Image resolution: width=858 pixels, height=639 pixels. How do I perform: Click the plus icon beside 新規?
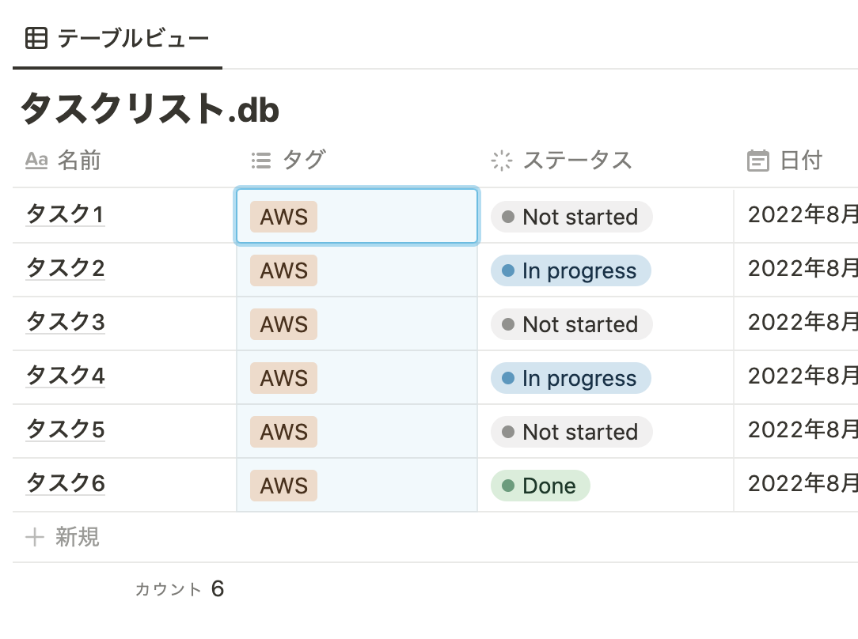coord(35,538)
